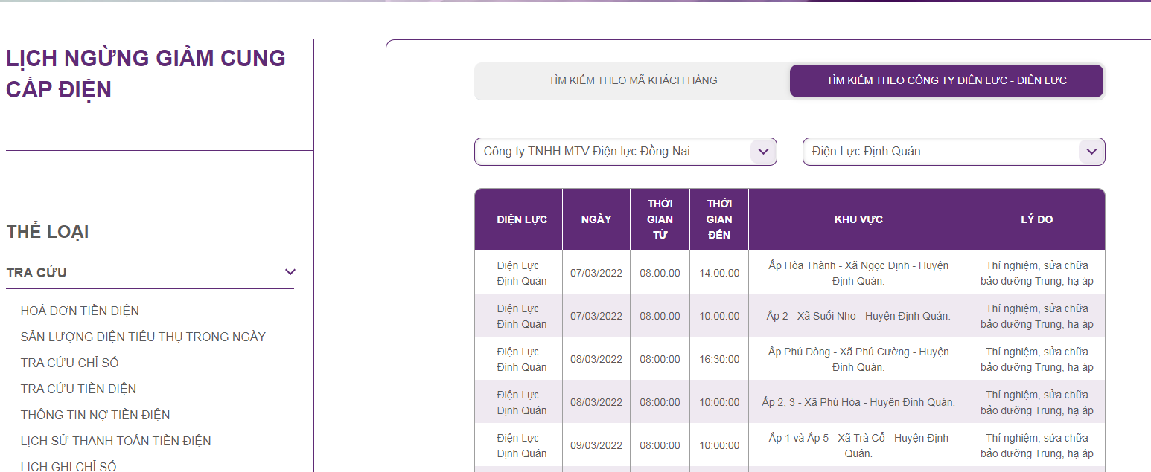Open the Tra cứu tiền điện link
Viewport: 1151px width, 472px height.
(78, 389)
